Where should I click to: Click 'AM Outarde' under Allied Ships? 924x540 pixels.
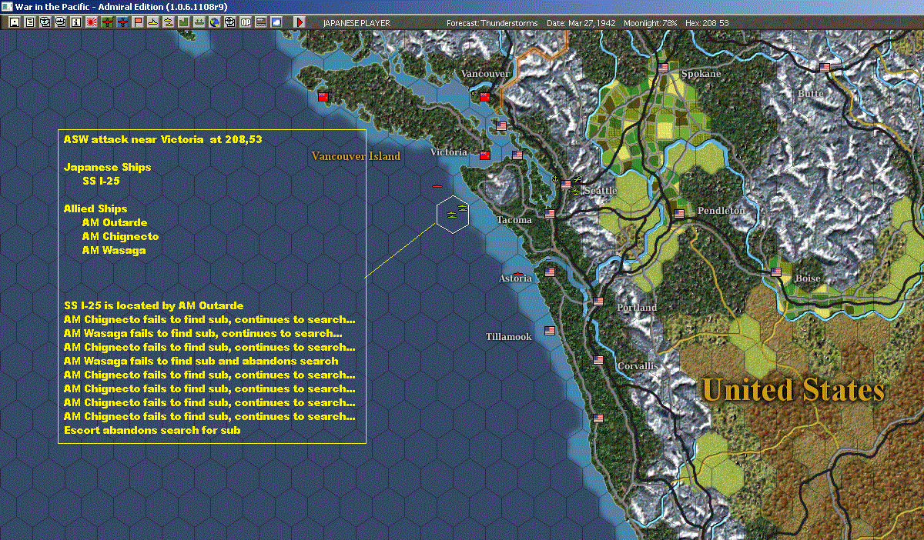(115, 223)
